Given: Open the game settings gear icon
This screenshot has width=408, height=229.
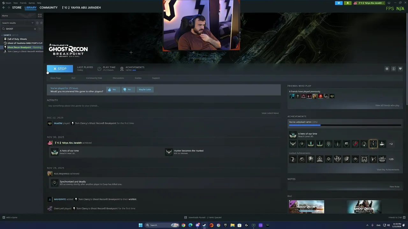Looking at the screenshot, I should (387, 69).
